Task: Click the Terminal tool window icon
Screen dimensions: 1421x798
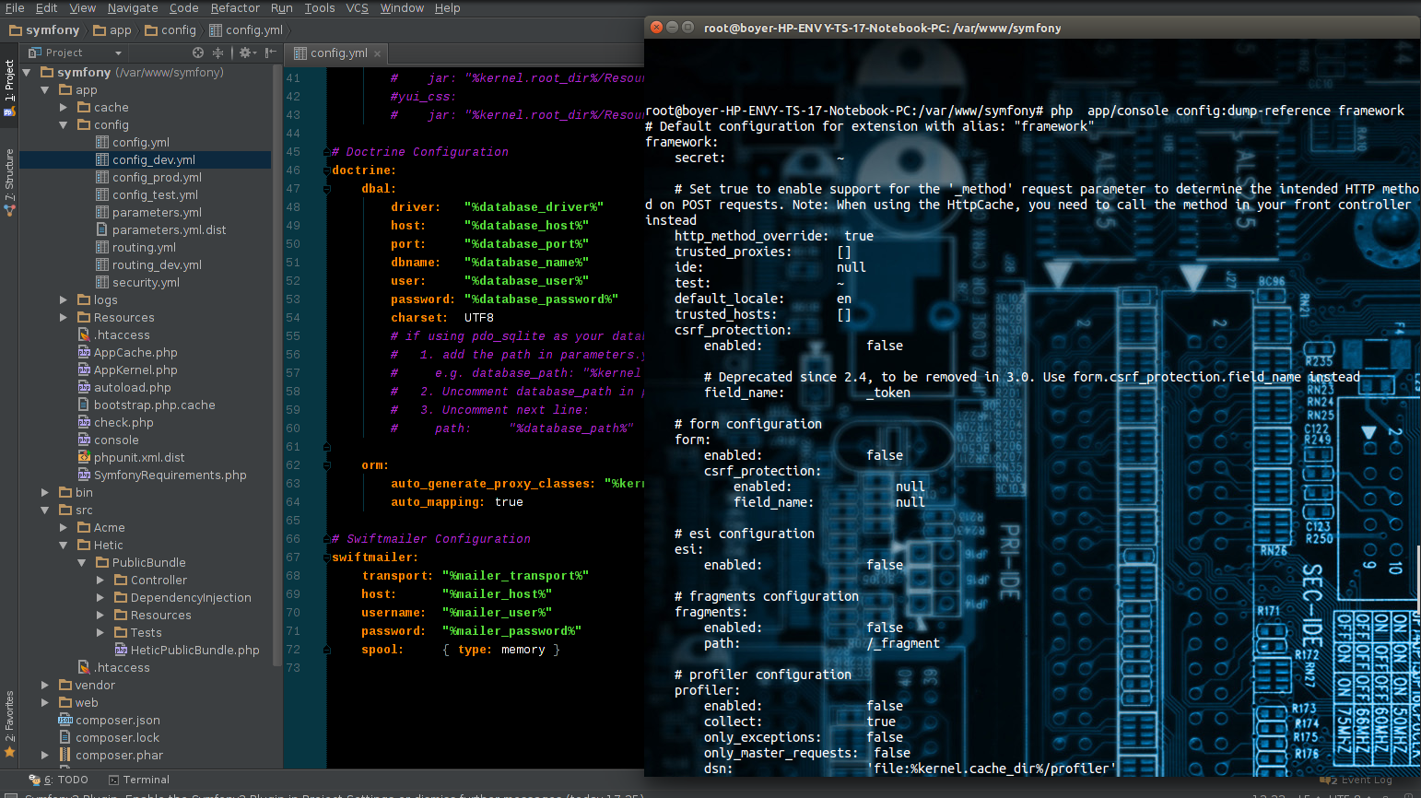Action: (113, 780)
